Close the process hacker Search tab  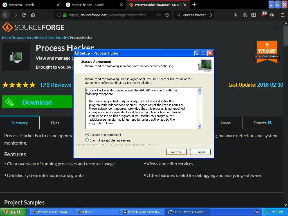(x=121, y=5)
